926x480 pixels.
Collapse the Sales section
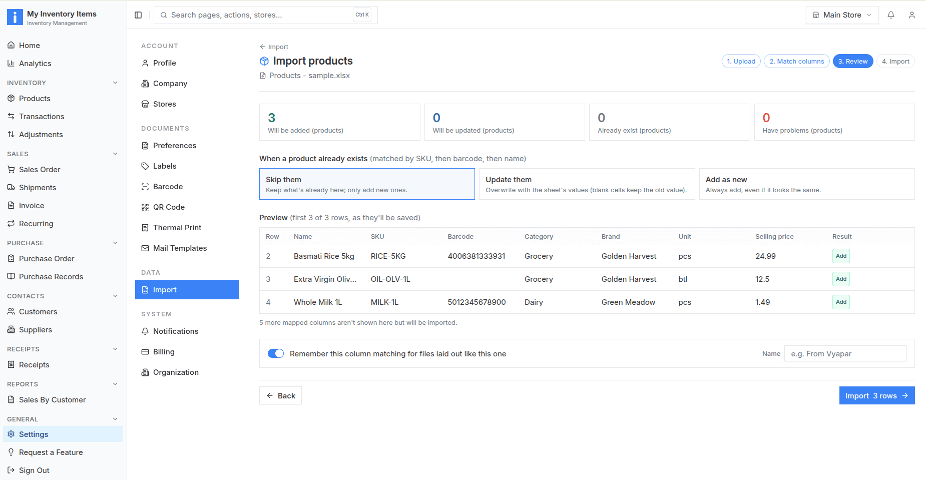(x=115, y=154)
